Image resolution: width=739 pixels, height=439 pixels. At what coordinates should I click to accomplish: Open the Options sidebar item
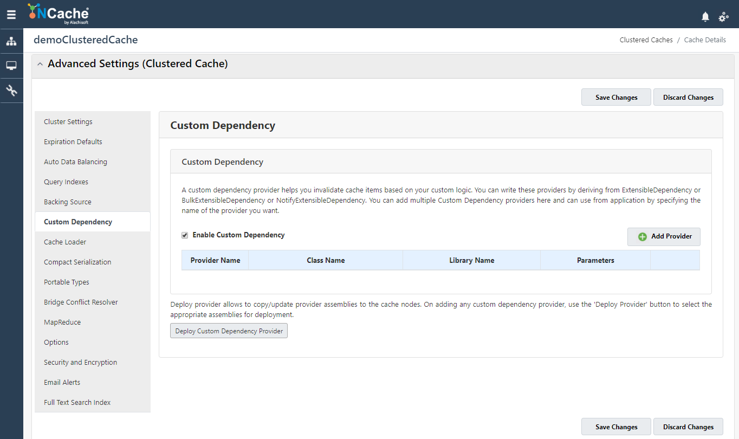click(x=93, y=342)
